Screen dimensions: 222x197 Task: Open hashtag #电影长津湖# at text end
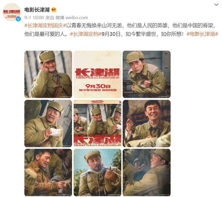202,34
